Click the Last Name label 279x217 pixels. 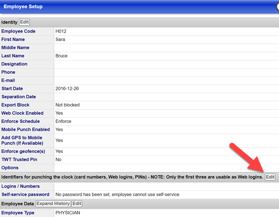pyautogui.click(x=13, y=56)
